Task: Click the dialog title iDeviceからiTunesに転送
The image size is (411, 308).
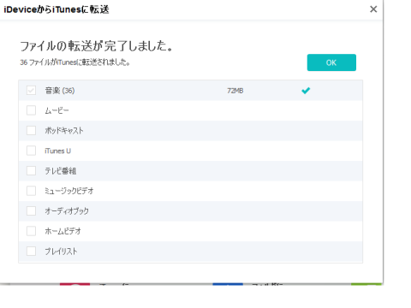Action: coord(57,9)
